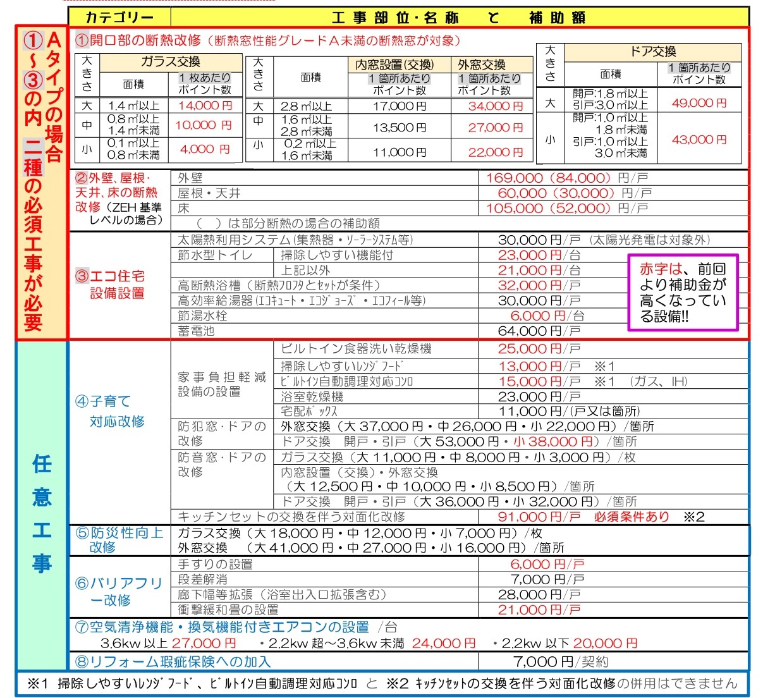Click the '防犯窓・ドアの改修' sub-category
The height and width of the screenshot is (698, 763).
[222, 433]
